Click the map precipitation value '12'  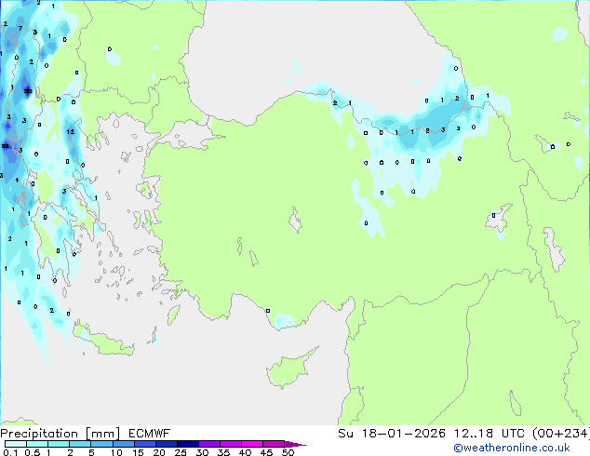coord(71,132)
